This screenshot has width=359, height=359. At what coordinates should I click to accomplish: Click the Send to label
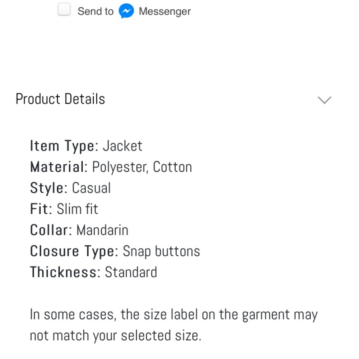pyautogui.click(x=95, y=11)
